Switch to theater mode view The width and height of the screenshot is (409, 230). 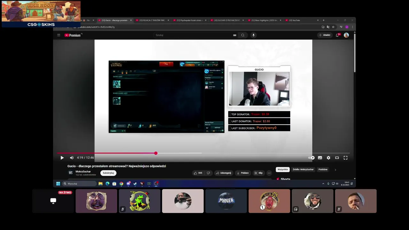337,158
